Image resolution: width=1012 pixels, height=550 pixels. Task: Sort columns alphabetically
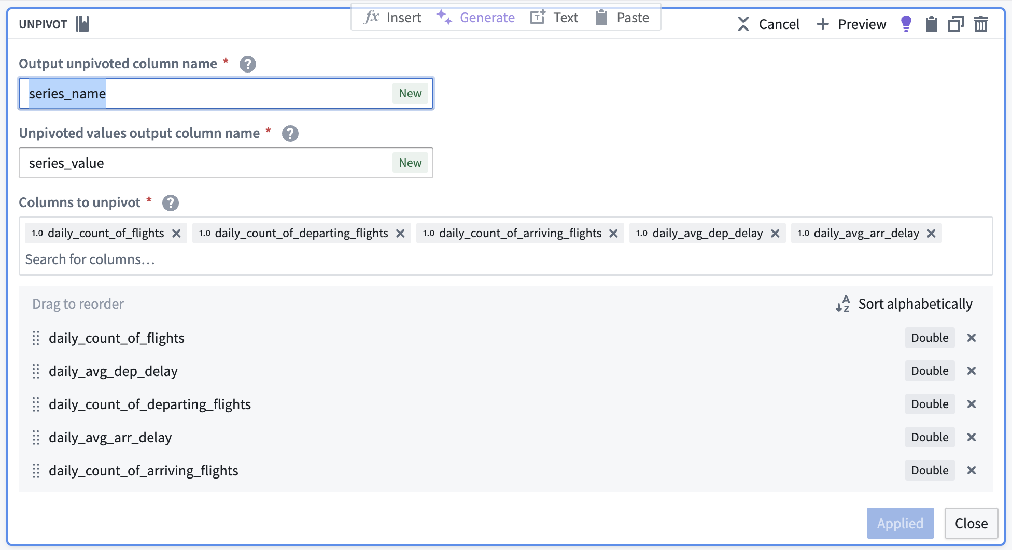coord(904,304)
